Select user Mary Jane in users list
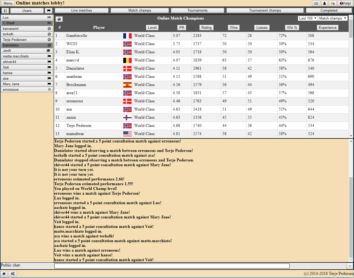Viewport: 354px width, 278px height. tap(27, 84)
